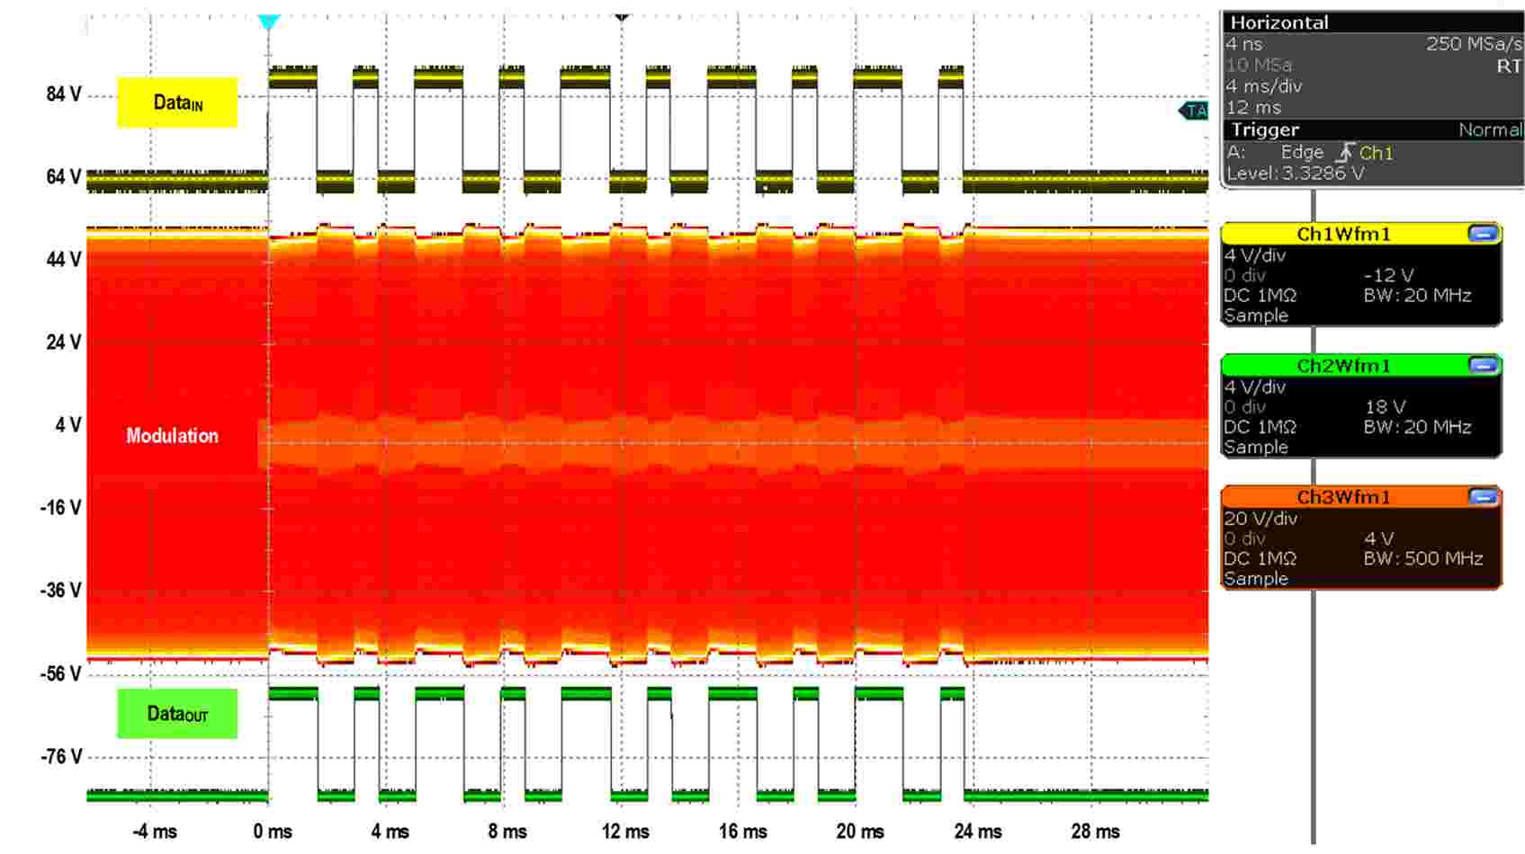
Task: Change the 4 ms/div time scale
Action: tap(1263, 86)
